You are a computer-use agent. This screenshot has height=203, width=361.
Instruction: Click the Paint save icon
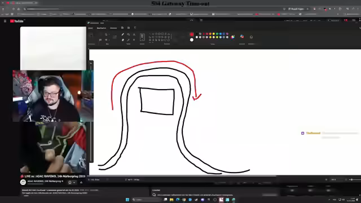(x=122, y=28)
